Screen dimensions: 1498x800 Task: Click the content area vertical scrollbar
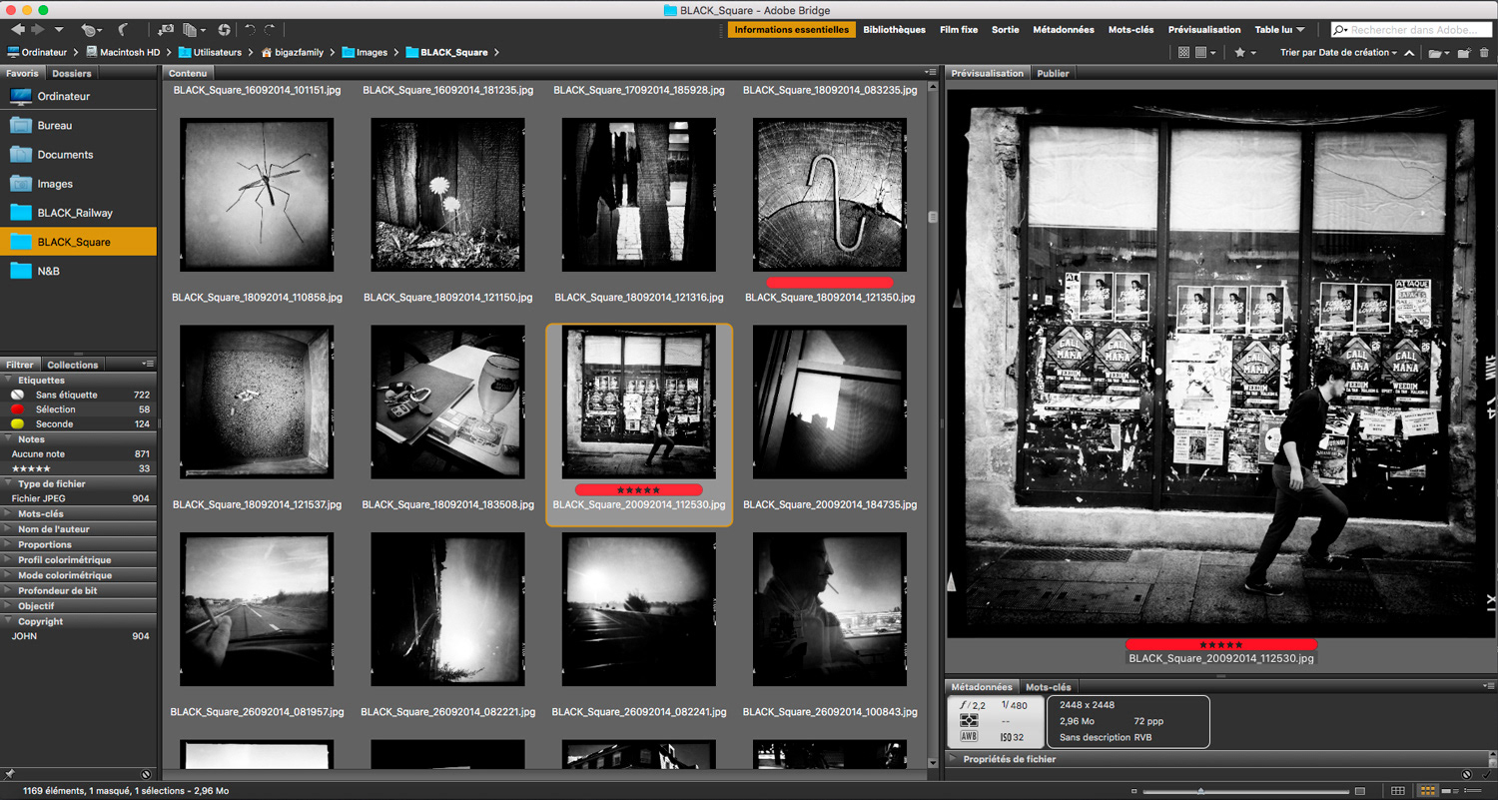(x=934, y=217)
